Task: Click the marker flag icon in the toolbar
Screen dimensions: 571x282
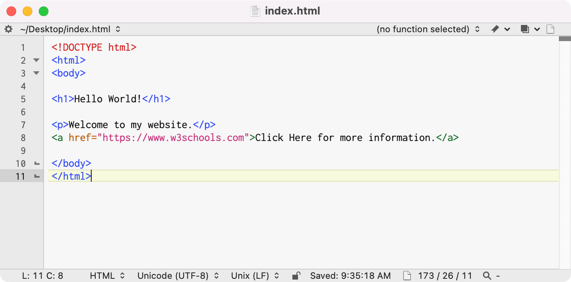Action: [x=494, y=29]
